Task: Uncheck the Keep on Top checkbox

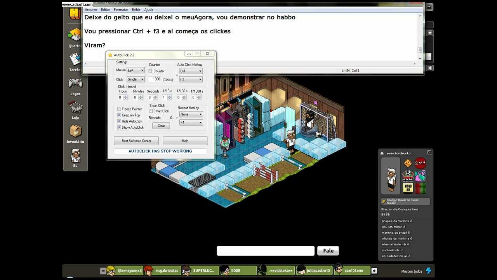Action: (x=119, y=115)
